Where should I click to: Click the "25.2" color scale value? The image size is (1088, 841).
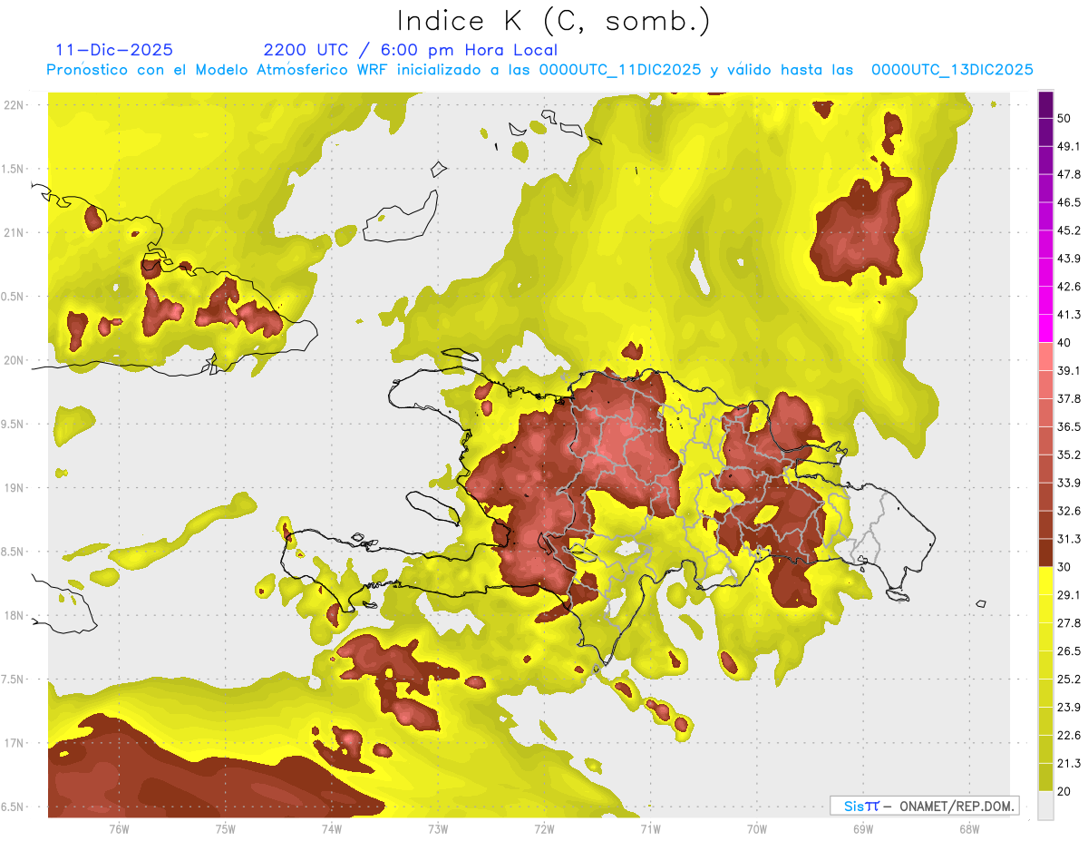click(x=1069, y=680)
